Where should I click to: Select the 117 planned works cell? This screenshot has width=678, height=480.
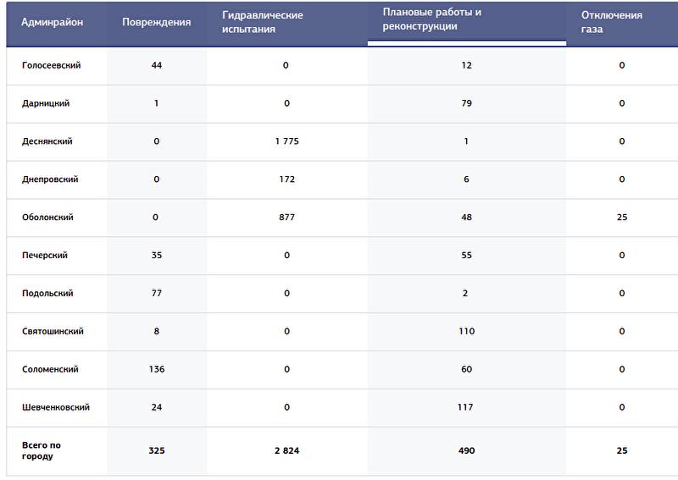(466, 408)
